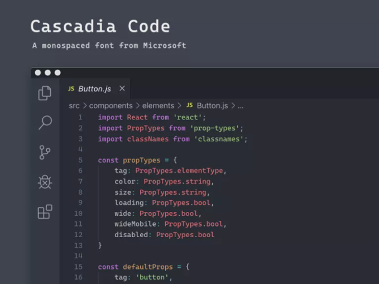Close the Button.js editor tab

[122, 89]
